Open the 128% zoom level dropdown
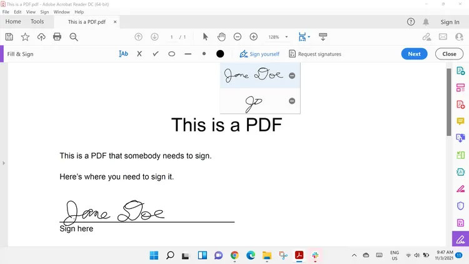This screenshot has height=264, width=469. 277,38
